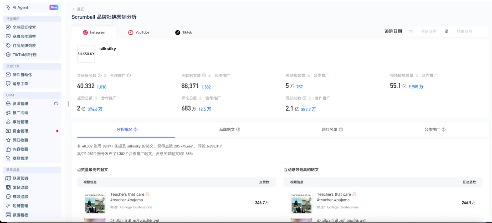Click the 推广活动 megaphone icon

pyautogui.click(x=9, y=112)
